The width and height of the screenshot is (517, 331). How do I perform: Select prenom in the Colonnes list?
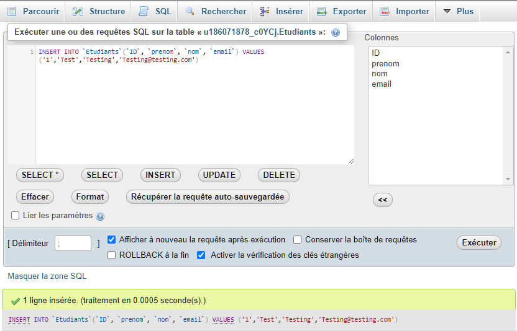(385, 63)
